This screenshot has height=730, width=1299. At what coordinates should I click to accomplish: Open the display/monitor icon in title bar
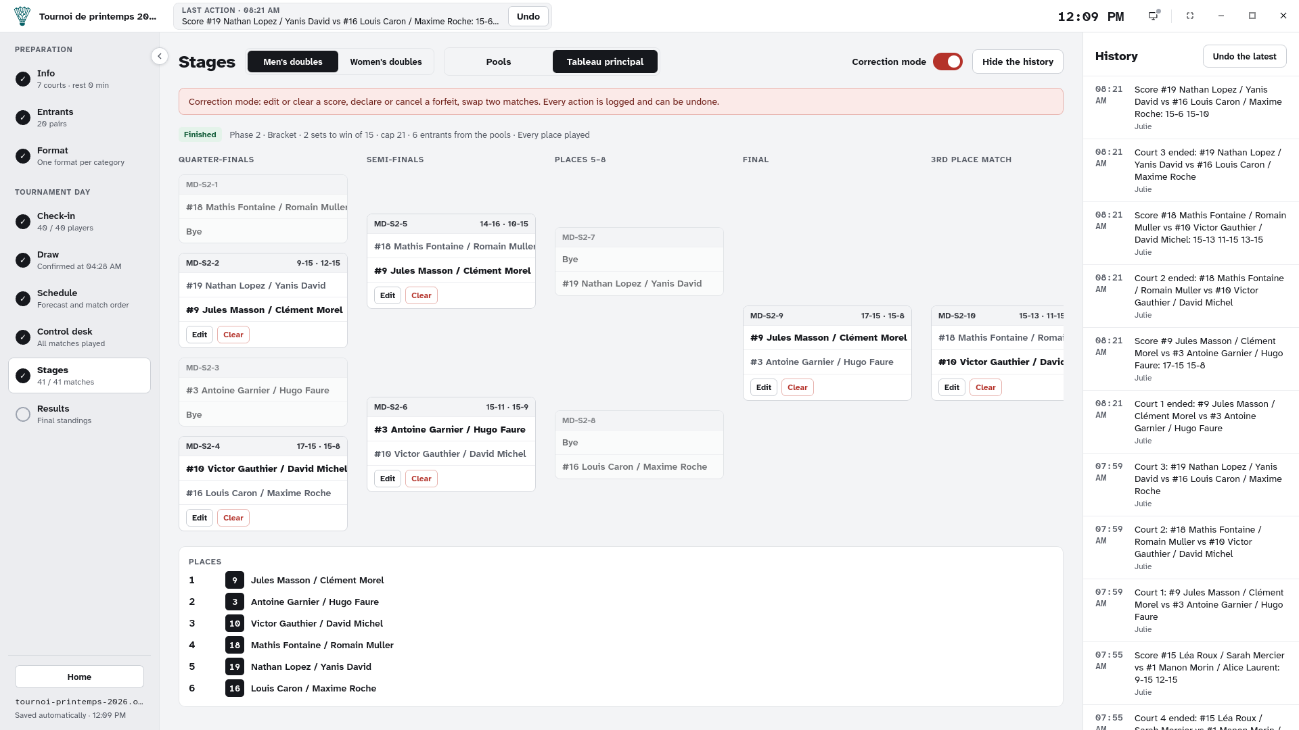coord(1154,16)
